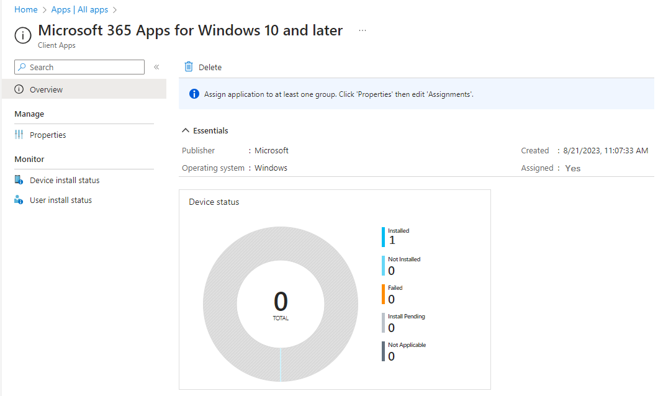Click the blue info icon in the assignment banner
658x396 pixels.
click(x=194, y=94)
